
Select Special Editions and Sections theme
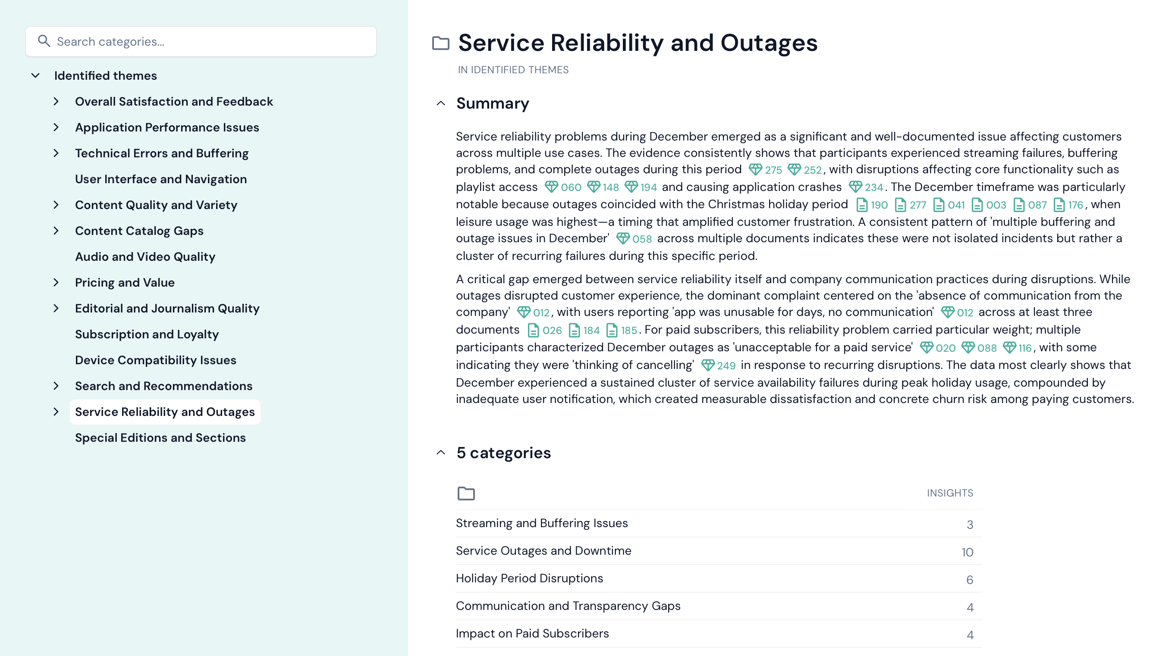[160, 438]
